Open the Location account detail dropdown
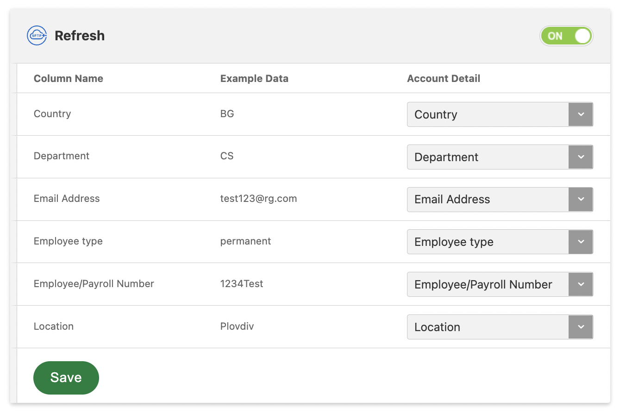626x414 pixels. (500, 327)
